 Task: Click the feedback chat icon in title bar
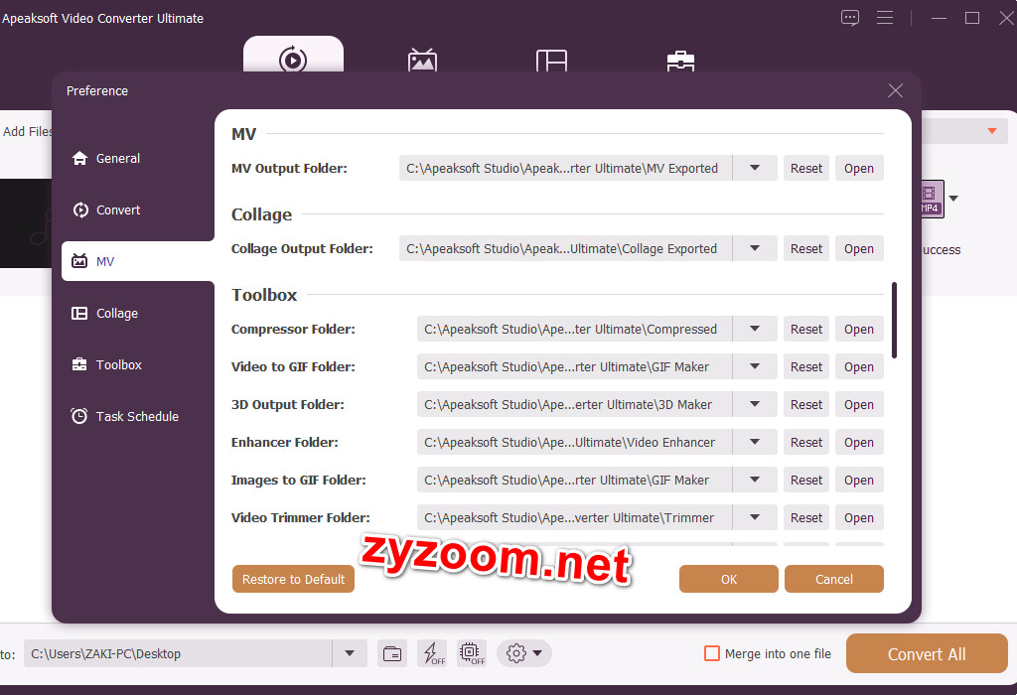click(850, 18)
